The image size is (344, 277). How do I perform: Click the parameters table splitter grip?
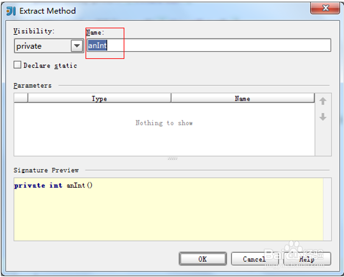pyautogui.click(x=173, y=158)
